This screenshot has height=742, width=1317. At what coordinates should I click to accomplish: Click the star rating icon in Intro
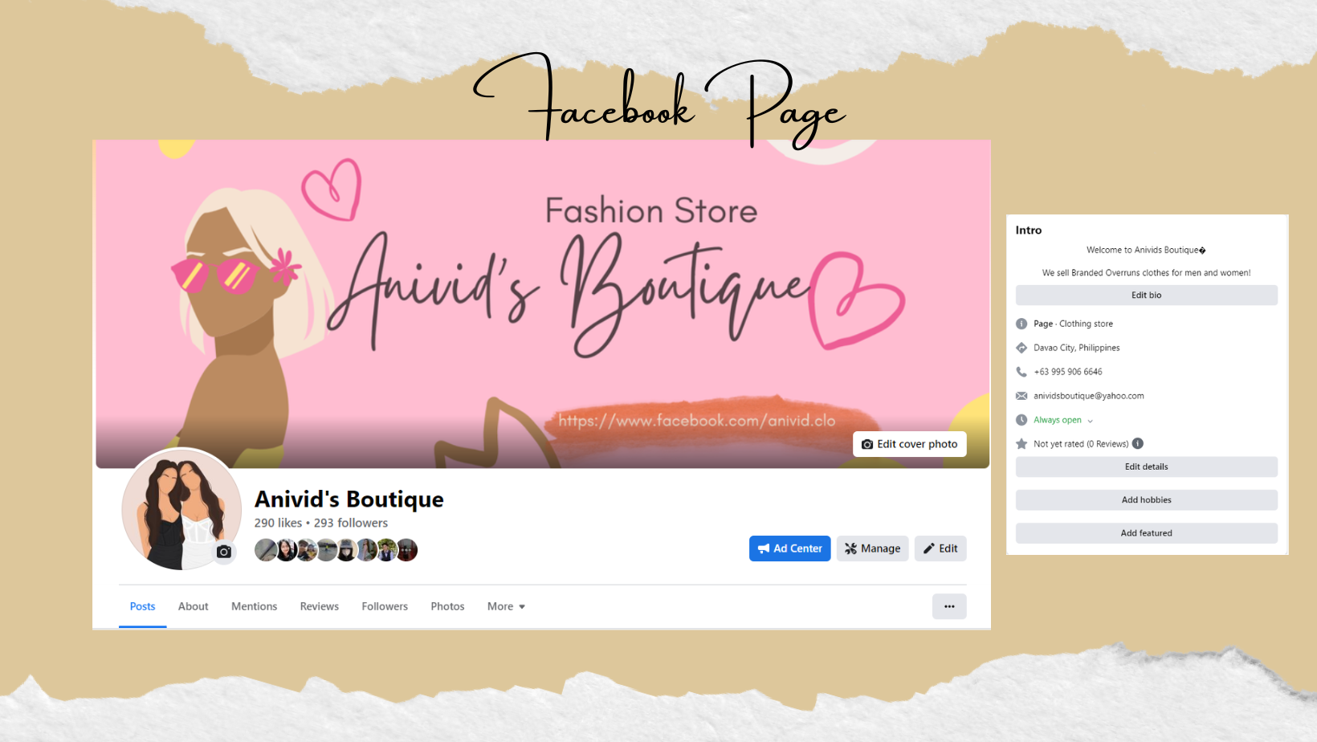1021,443
